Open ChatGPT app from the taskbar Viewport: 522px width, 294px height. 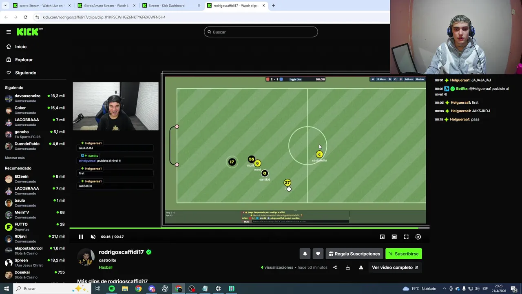[x=165, y=289]
